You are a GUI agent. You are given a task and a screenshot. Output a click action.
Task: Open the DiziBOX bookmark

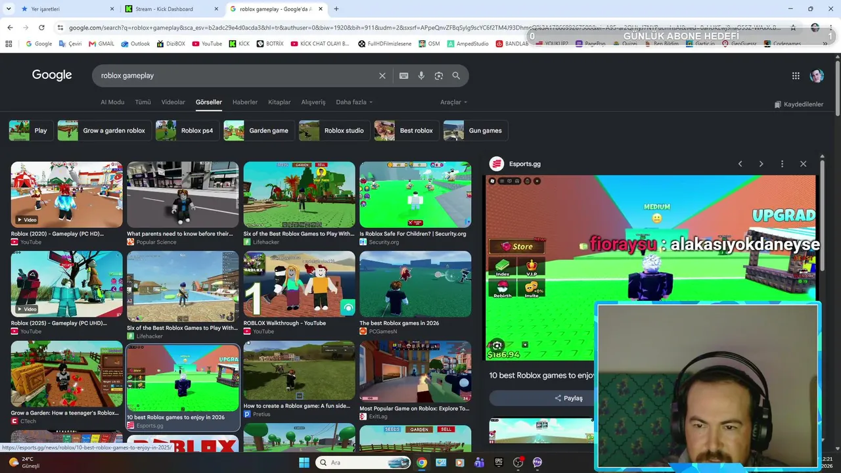171,44
